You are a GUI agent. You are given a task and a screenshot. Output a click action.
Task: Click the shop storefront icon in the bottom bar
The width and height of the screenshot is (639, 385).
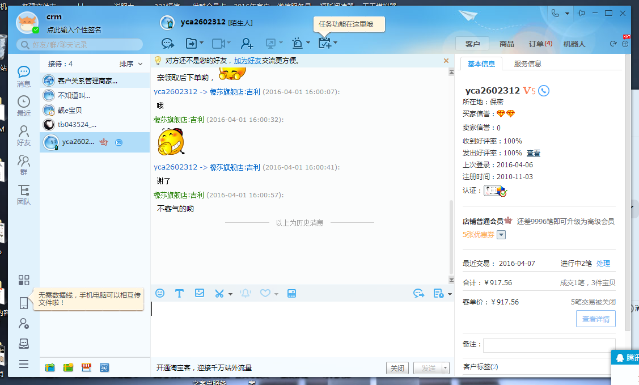click(86, 367)
